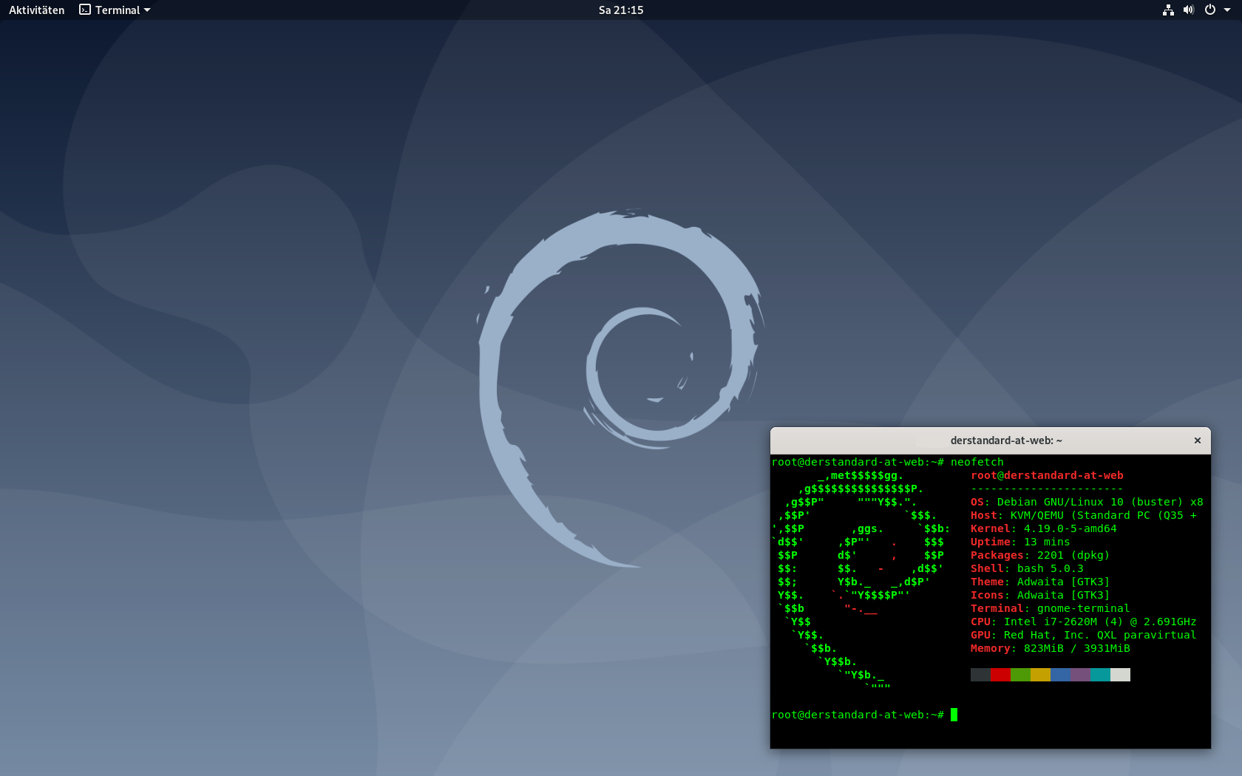Click the volume speaker icon in system tray
Screen dimensions: 1242x776
(x=1188, y=10)
